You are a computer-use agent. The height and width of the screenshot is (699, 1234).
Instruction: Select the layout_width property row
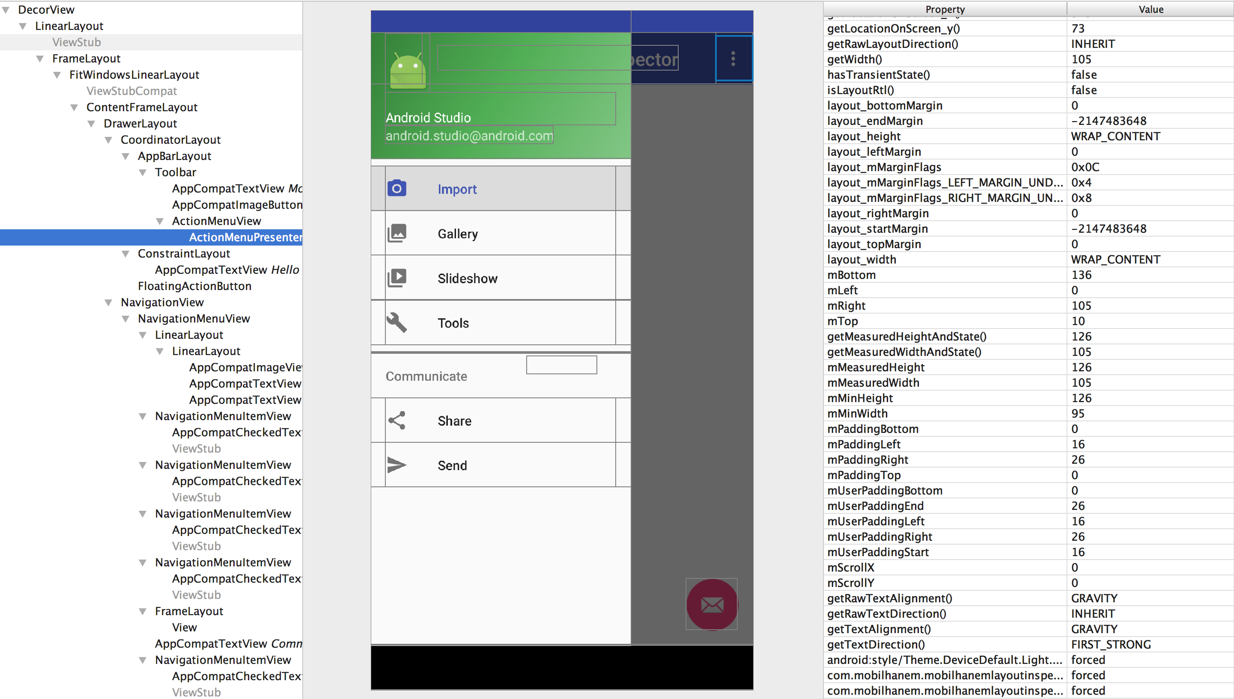pyautogui.click(x=1028, y=259)
